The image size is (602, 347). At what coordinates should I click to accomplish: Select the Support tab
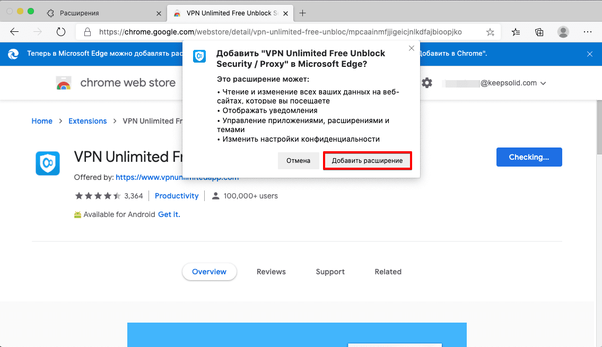click(330, 272)
